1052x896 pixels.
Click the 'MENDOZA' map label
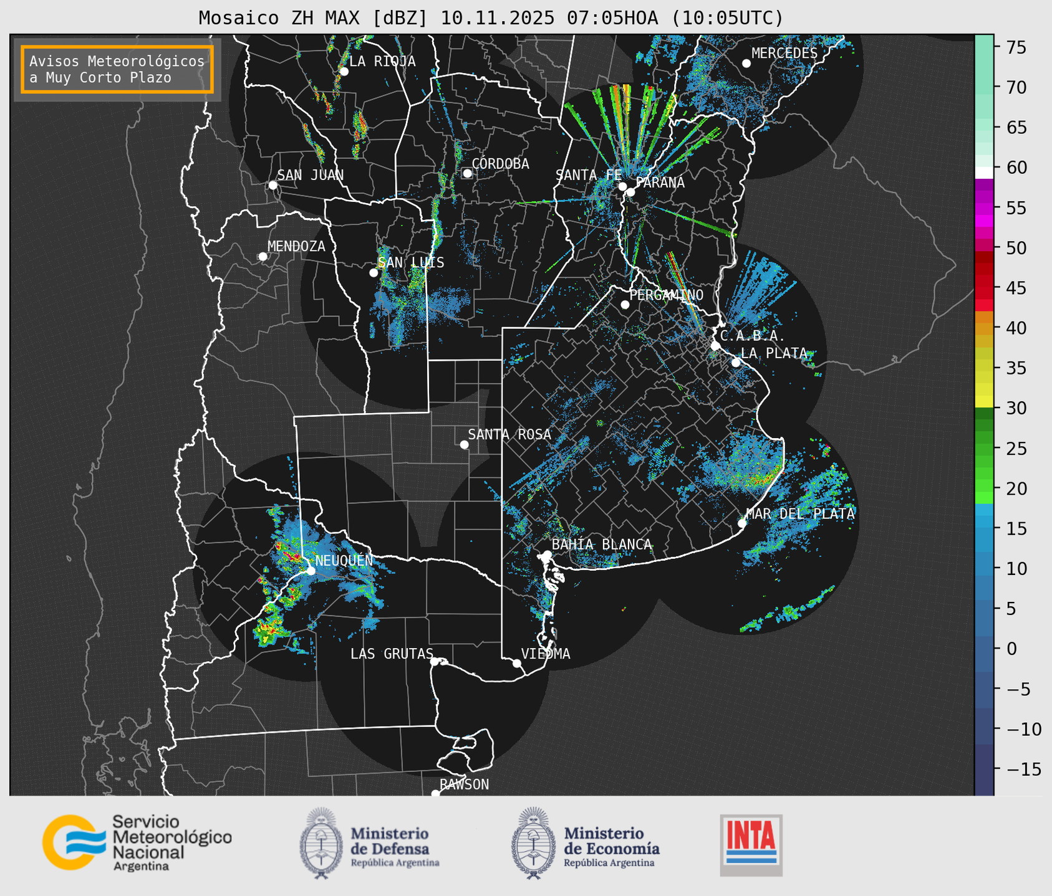(297, 246)
